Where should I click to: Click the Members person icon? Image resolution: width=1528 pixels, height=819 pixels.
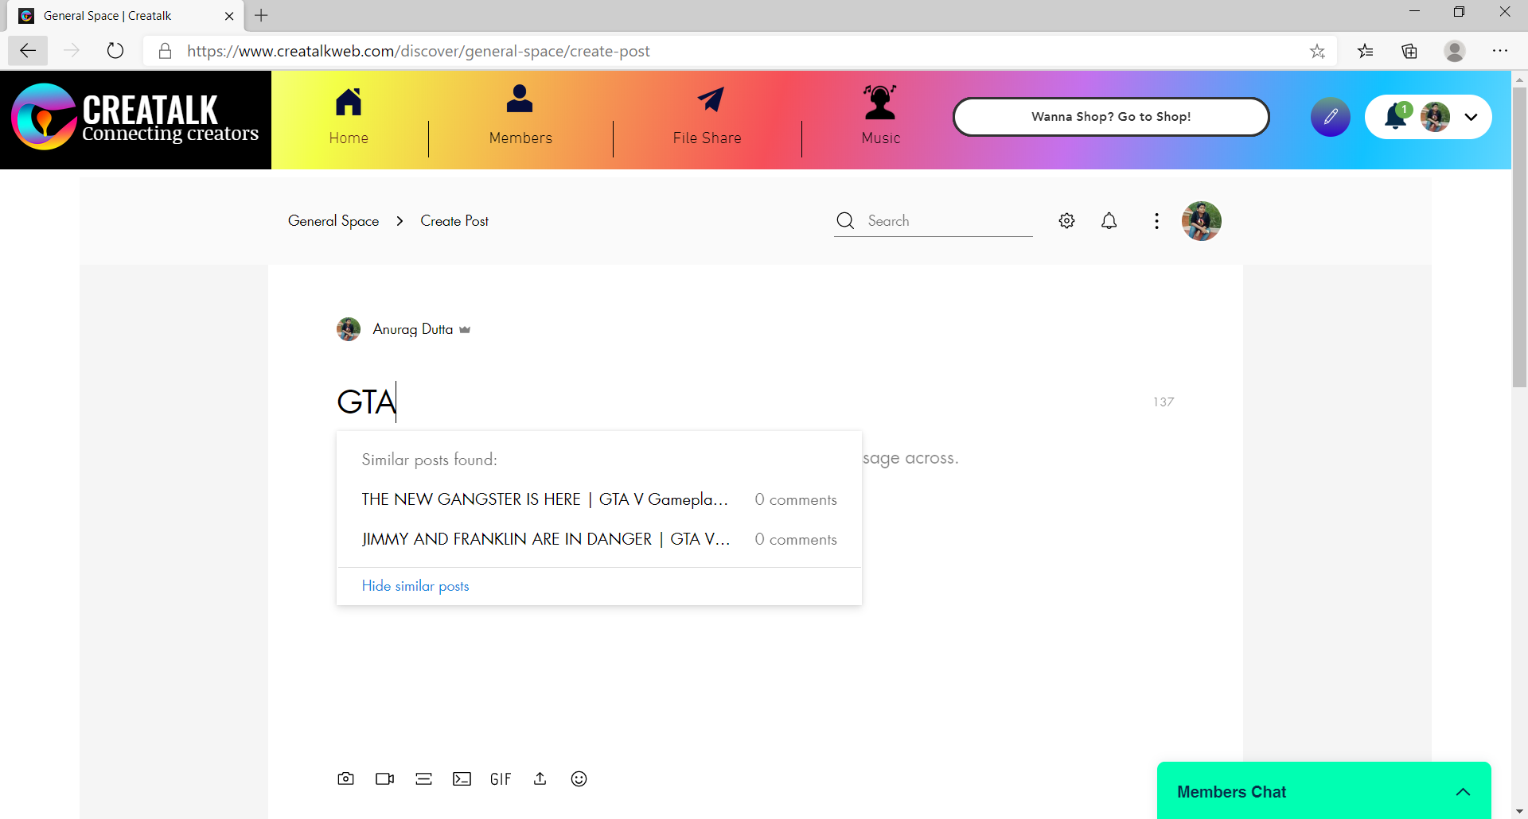point(520,99)
